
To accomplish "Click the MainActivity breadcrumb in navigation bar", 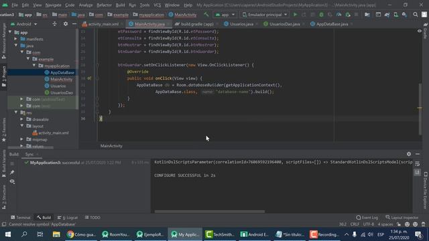I will click(182, 15).
